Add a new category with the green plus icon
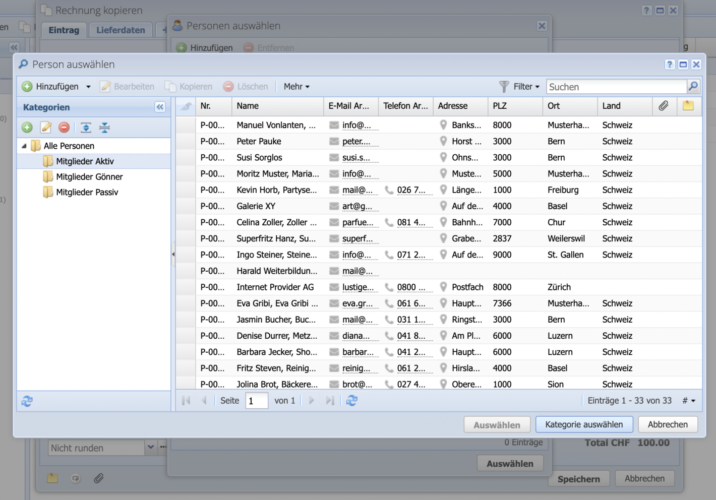 27,128
